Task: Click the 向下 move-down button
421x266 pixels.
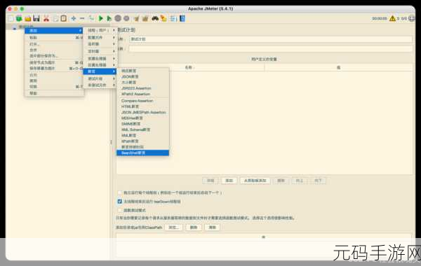Action: pos(318,181)
